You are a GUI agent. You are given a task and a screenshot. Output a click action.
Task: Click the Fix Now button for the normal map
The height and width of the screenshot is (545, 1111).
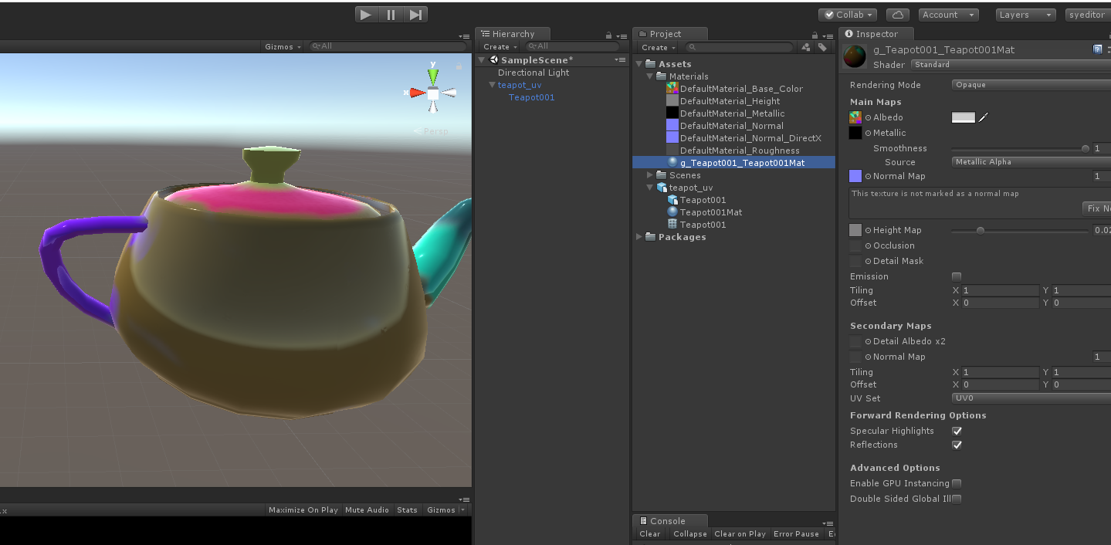(x=1097, y=208)
